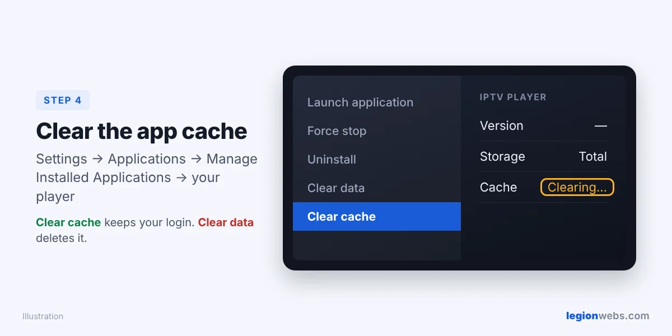Image resolution: width=672 pixels, height=336 pixels.
Task: Click the Version row label
Action: click(x=501, y=125)
